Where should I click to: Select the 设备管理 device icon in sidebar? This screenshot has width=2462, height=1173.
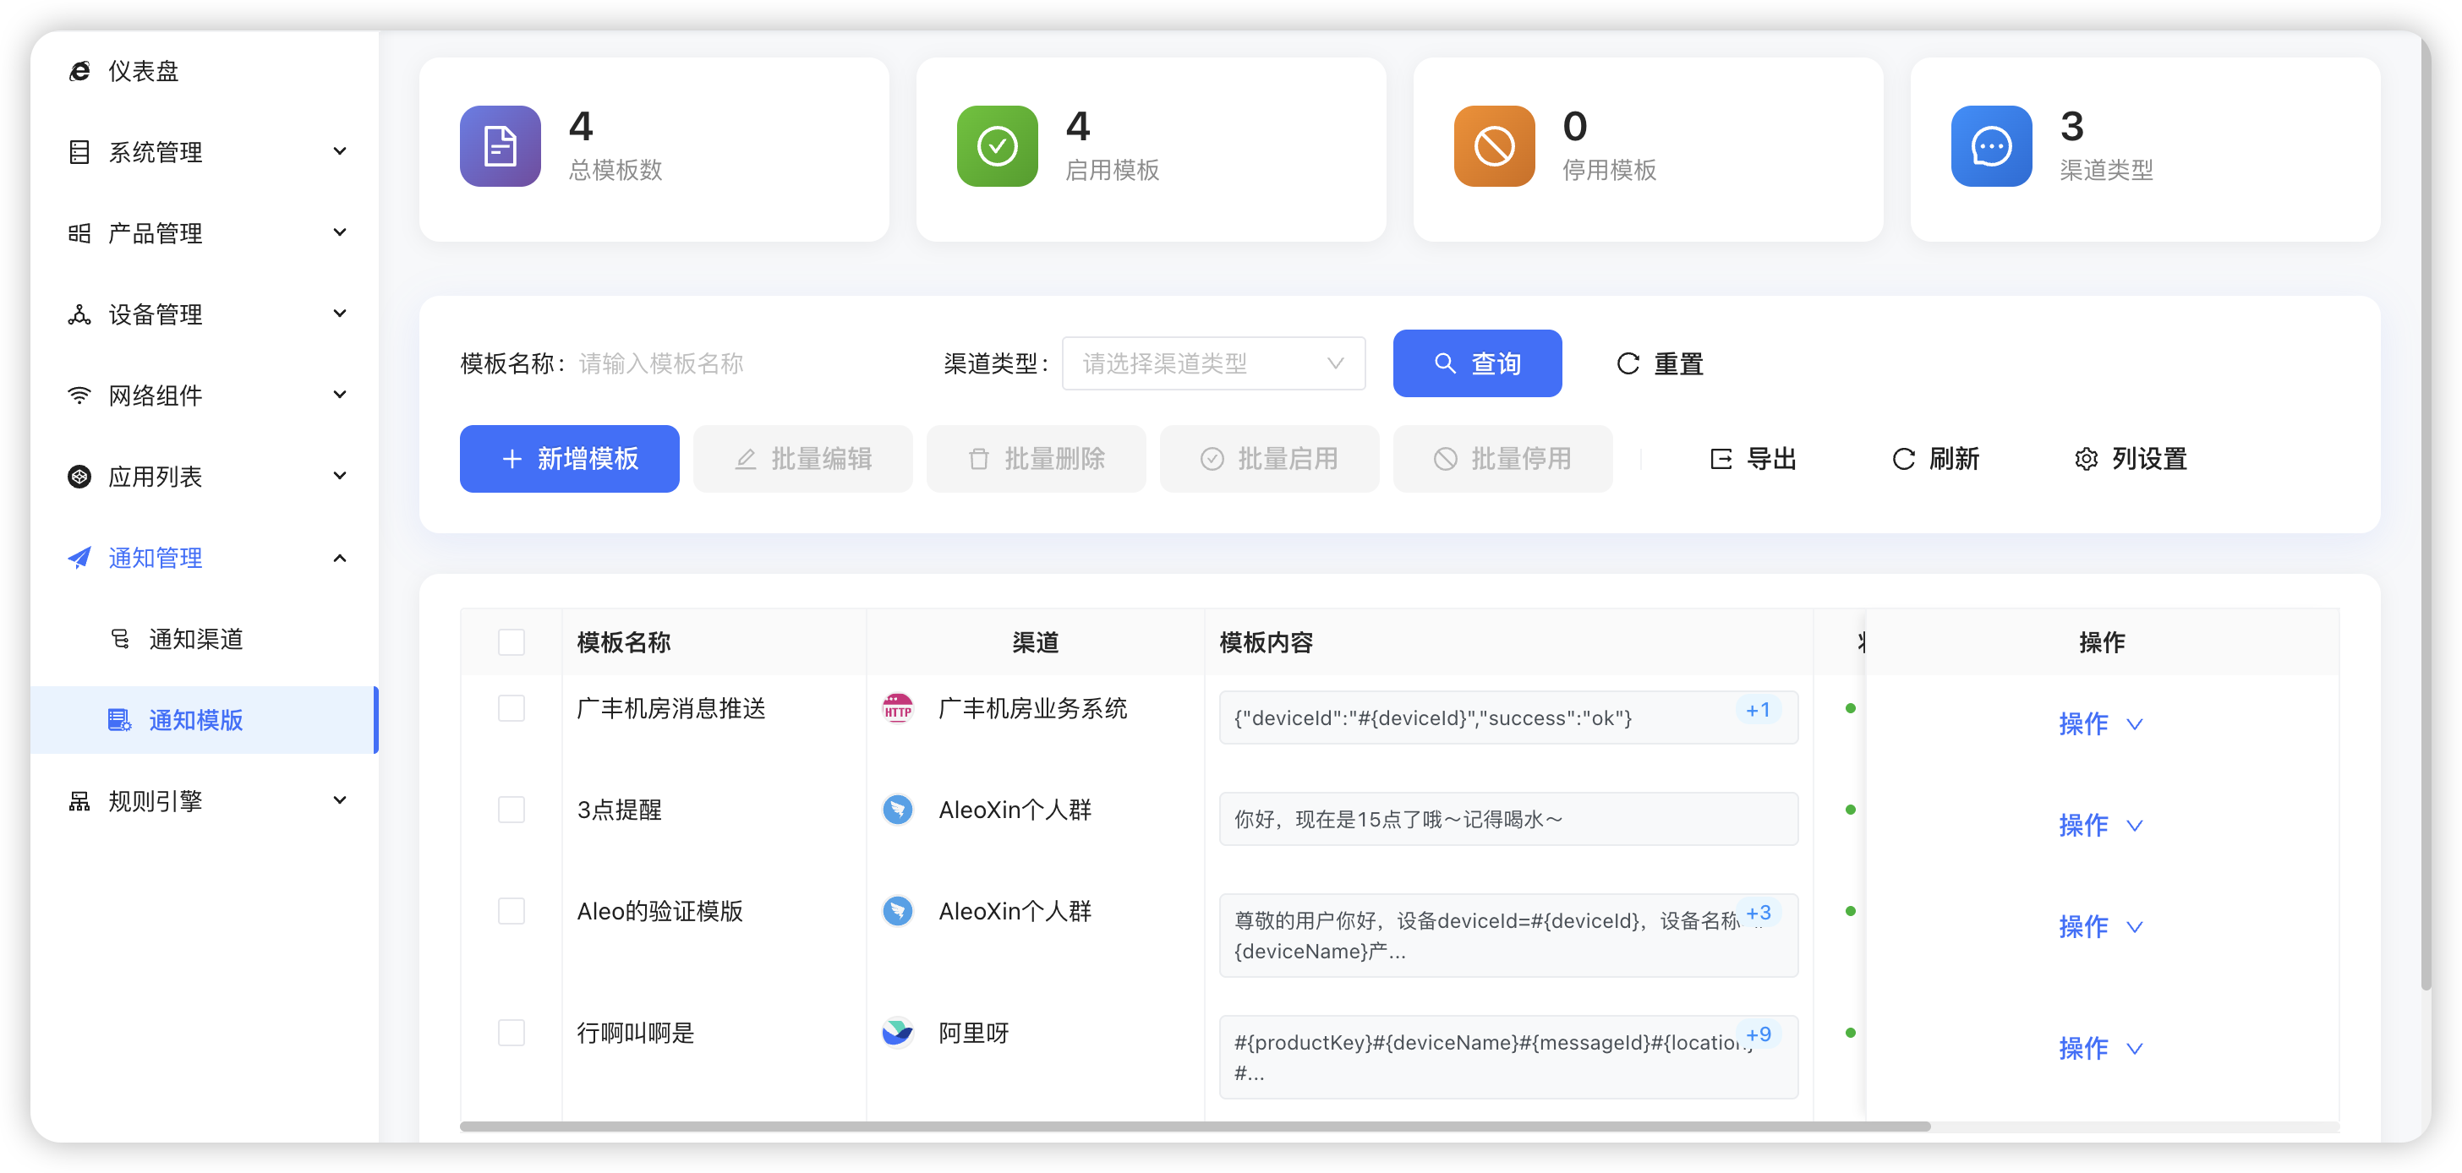(80, 314)
